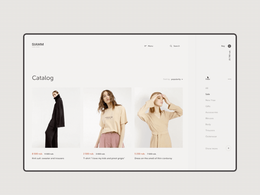
Task: Click the three-dots options icon beside Filter
Action: pyautogui.click(x=229, y=79)
